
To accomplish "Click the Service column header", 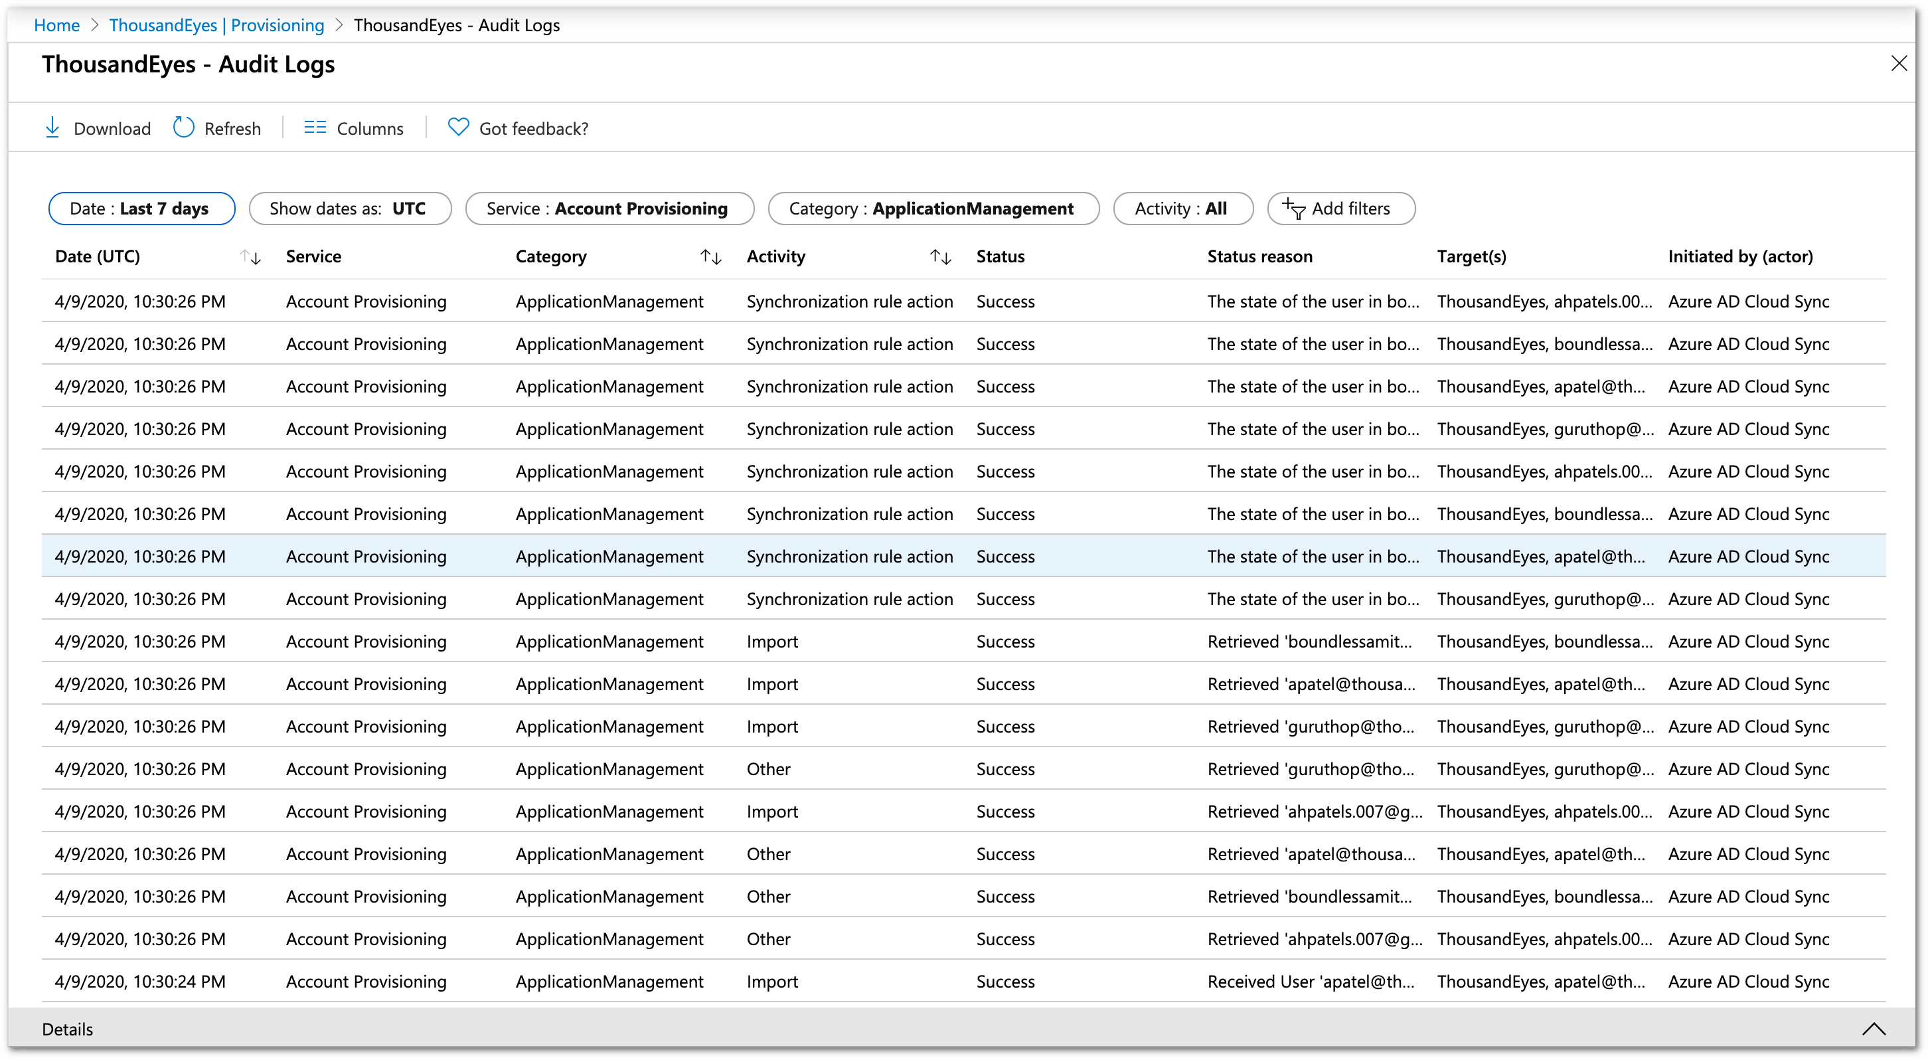I will pyautogui.click(x=313, y=257).
